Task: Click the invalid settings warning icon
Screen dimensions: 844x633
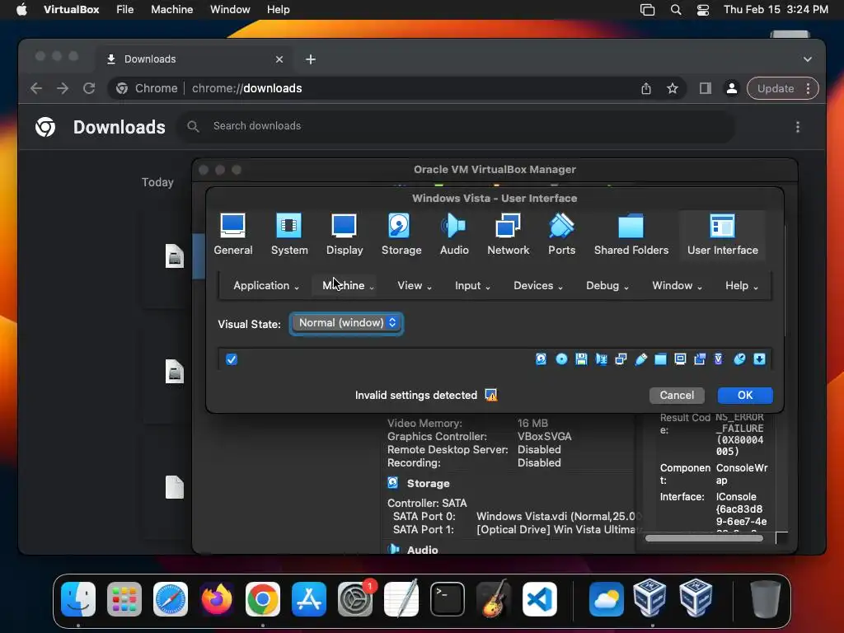Action: coord(491,395)
